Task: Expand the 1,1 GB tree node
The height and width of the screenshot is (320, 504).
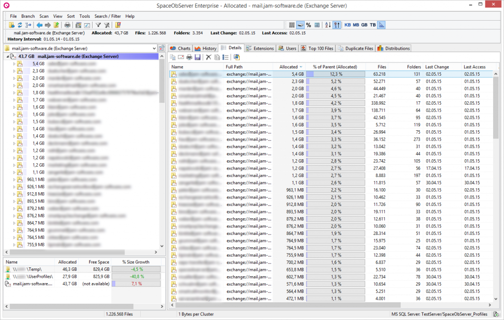Action: [x=14, y=173]
